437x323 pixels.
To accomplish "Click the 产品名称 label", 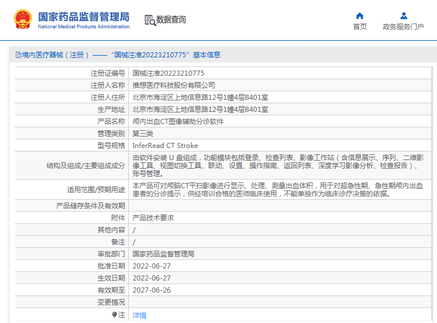I will pyautogui.click(x=111, y=122).
